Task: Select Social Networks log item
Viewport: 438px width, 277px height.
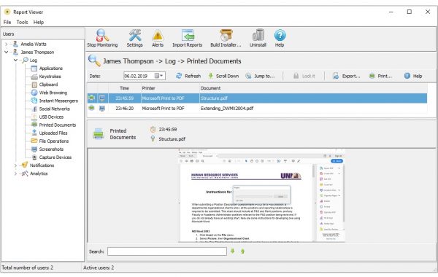Action: coord(55,109)
